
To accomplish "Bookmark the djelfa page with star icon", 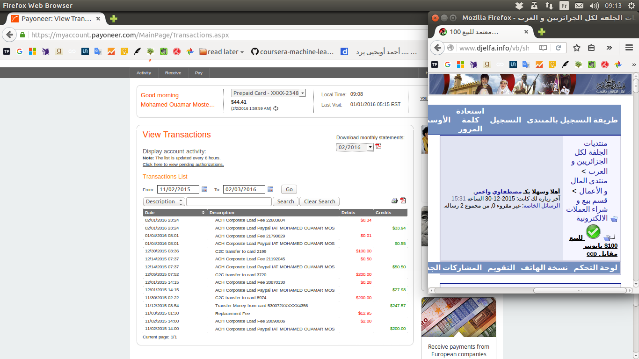I will (x=577, y=48).
